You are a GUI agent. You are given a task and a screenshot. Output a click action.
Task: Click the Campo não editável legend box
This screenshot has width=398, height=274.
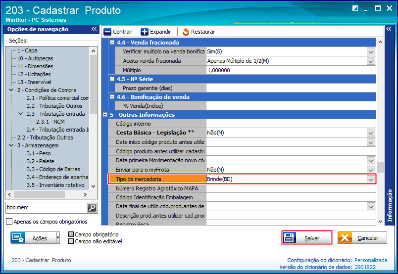(71, 241)
